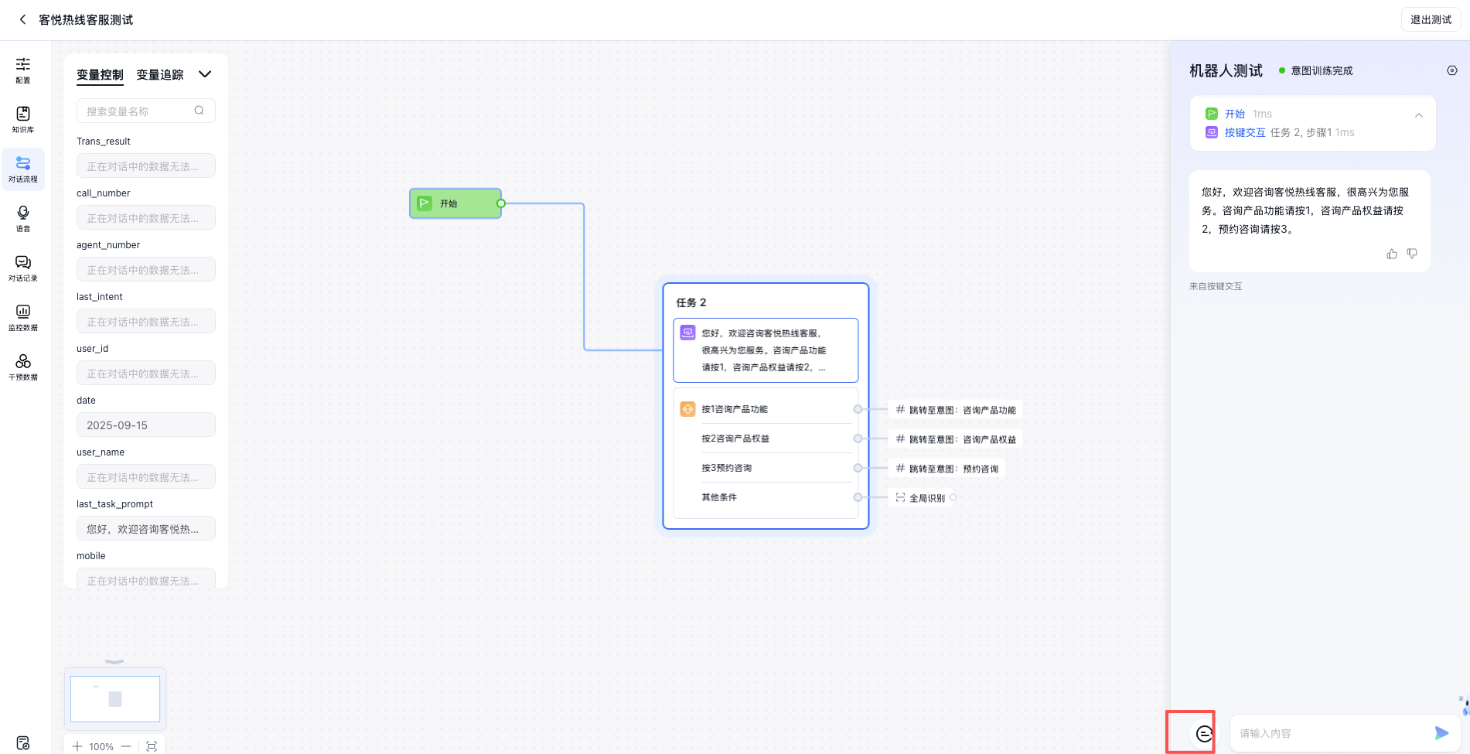Collapse the minimap panel handle

[x=114, y=662]
